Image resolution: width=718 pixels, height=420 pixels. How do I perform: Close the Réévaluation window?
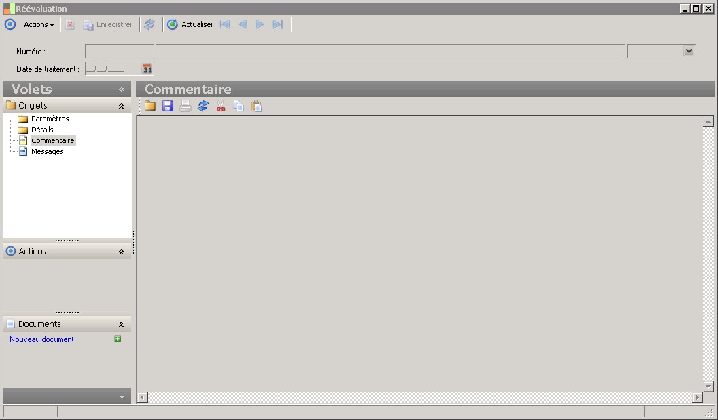708,9
